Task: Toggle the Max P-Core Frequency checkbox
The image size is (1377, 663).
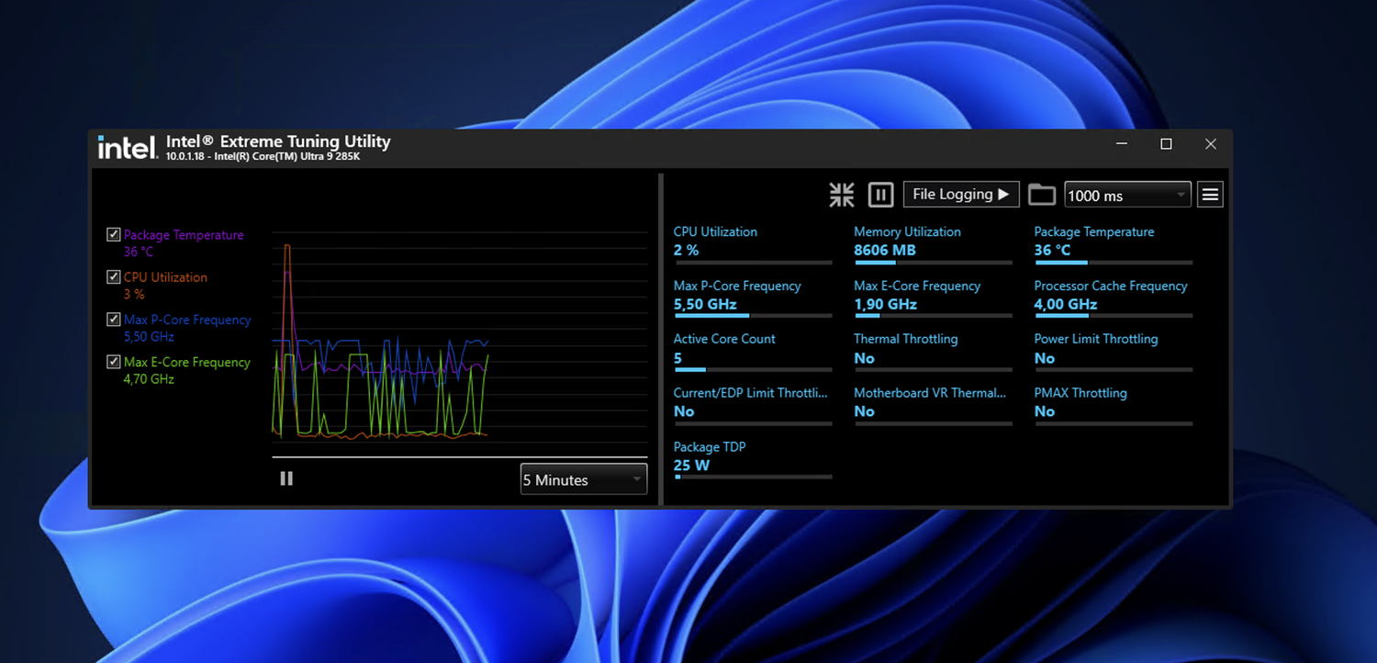Action: coord(114,320)
